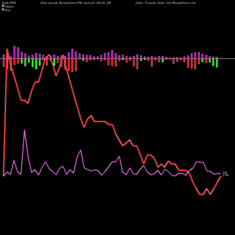Click the Jalan Transolu. India Ltd MunafaSutra.com text
235x235 pixels.
(x=165, y=3)
